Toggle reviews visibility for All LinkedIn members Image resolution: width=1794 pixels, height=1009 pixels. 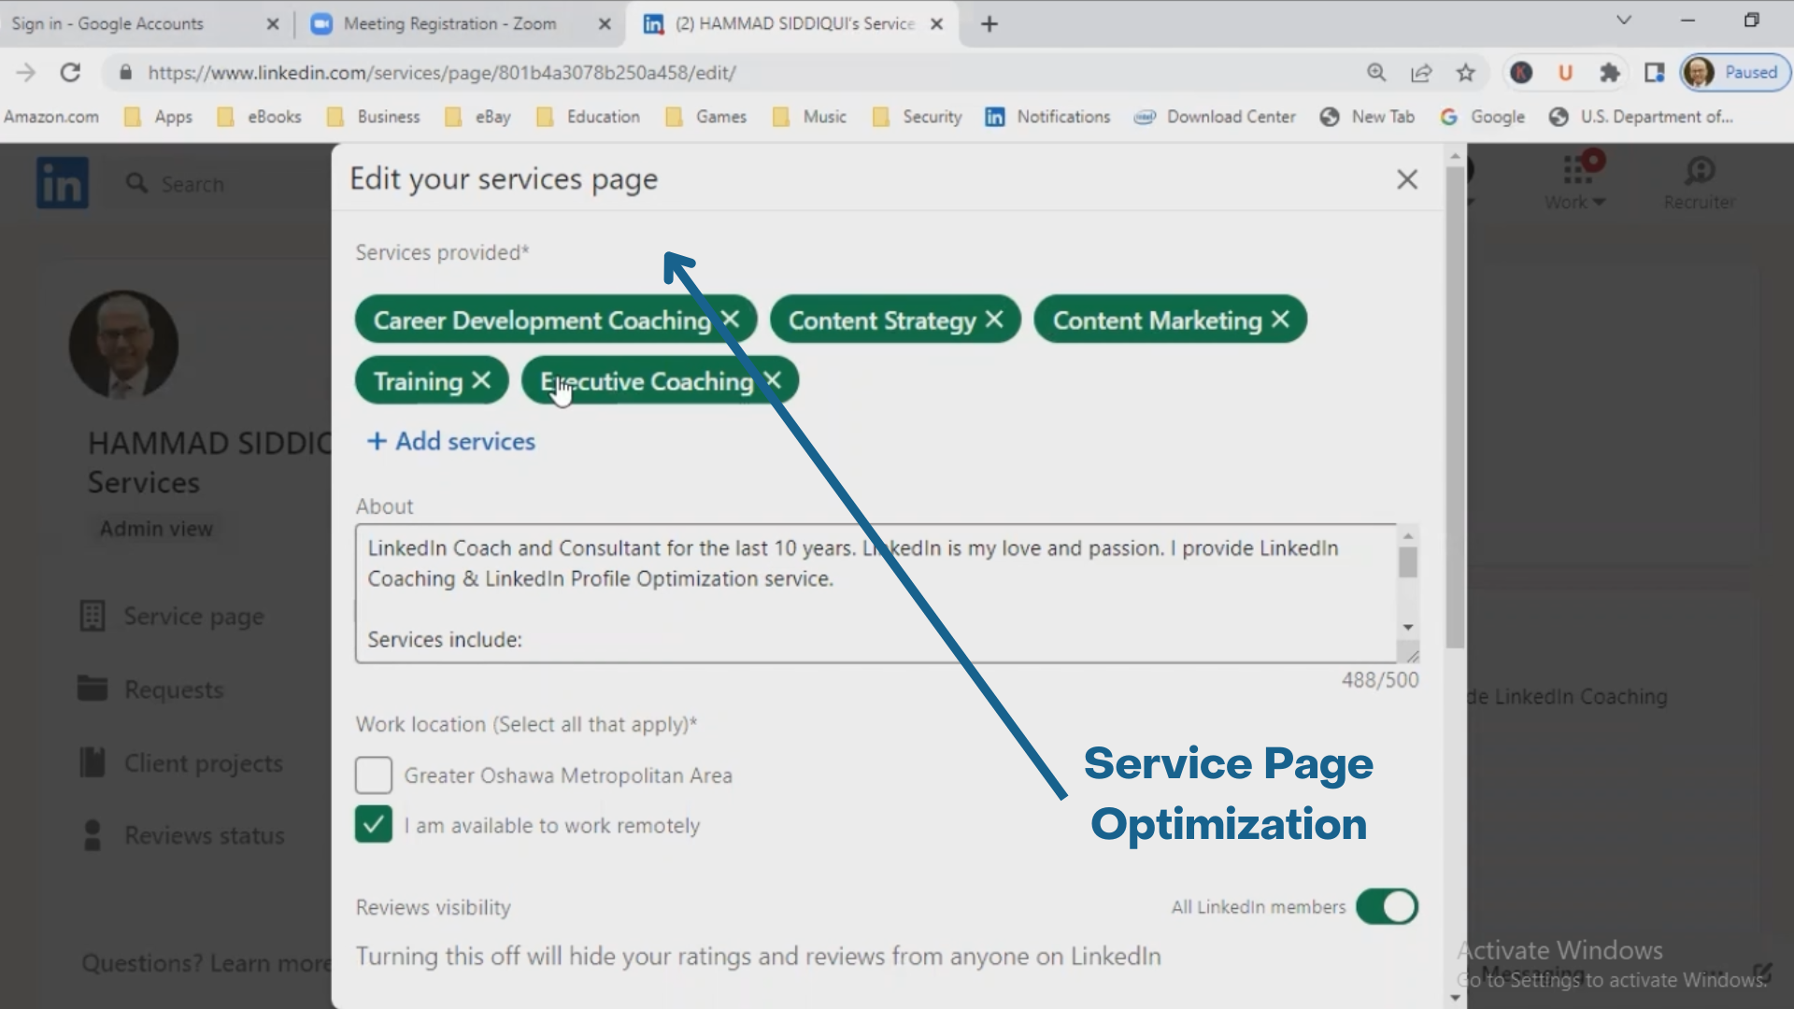1387,906
